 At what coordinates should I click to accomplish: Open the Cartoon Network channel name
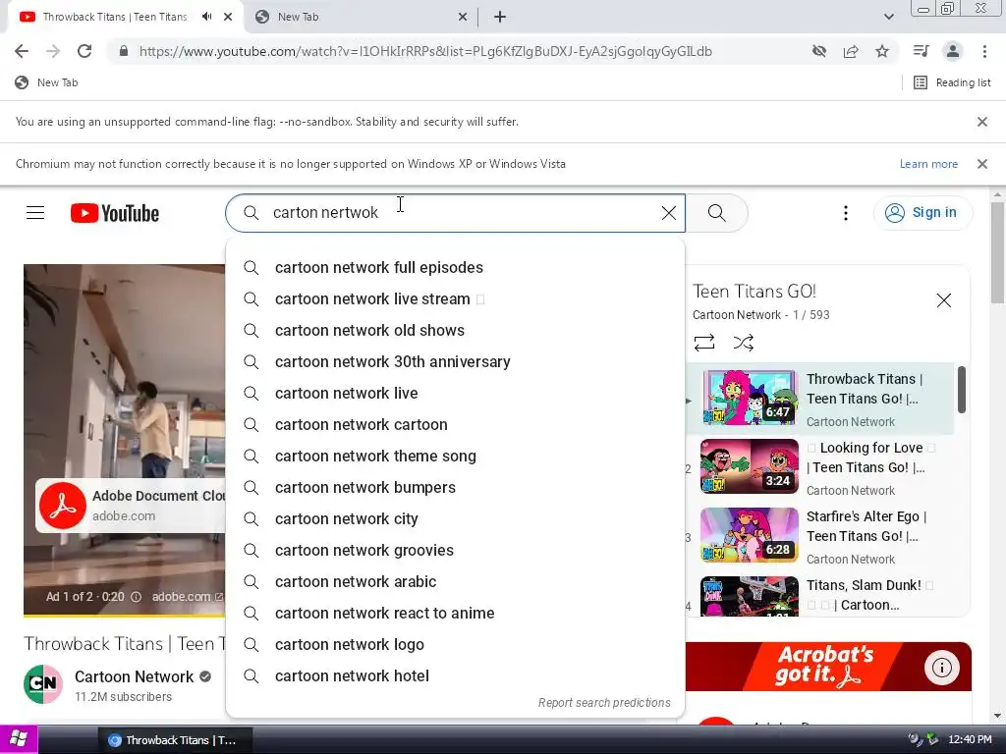(x=134, y=676)
